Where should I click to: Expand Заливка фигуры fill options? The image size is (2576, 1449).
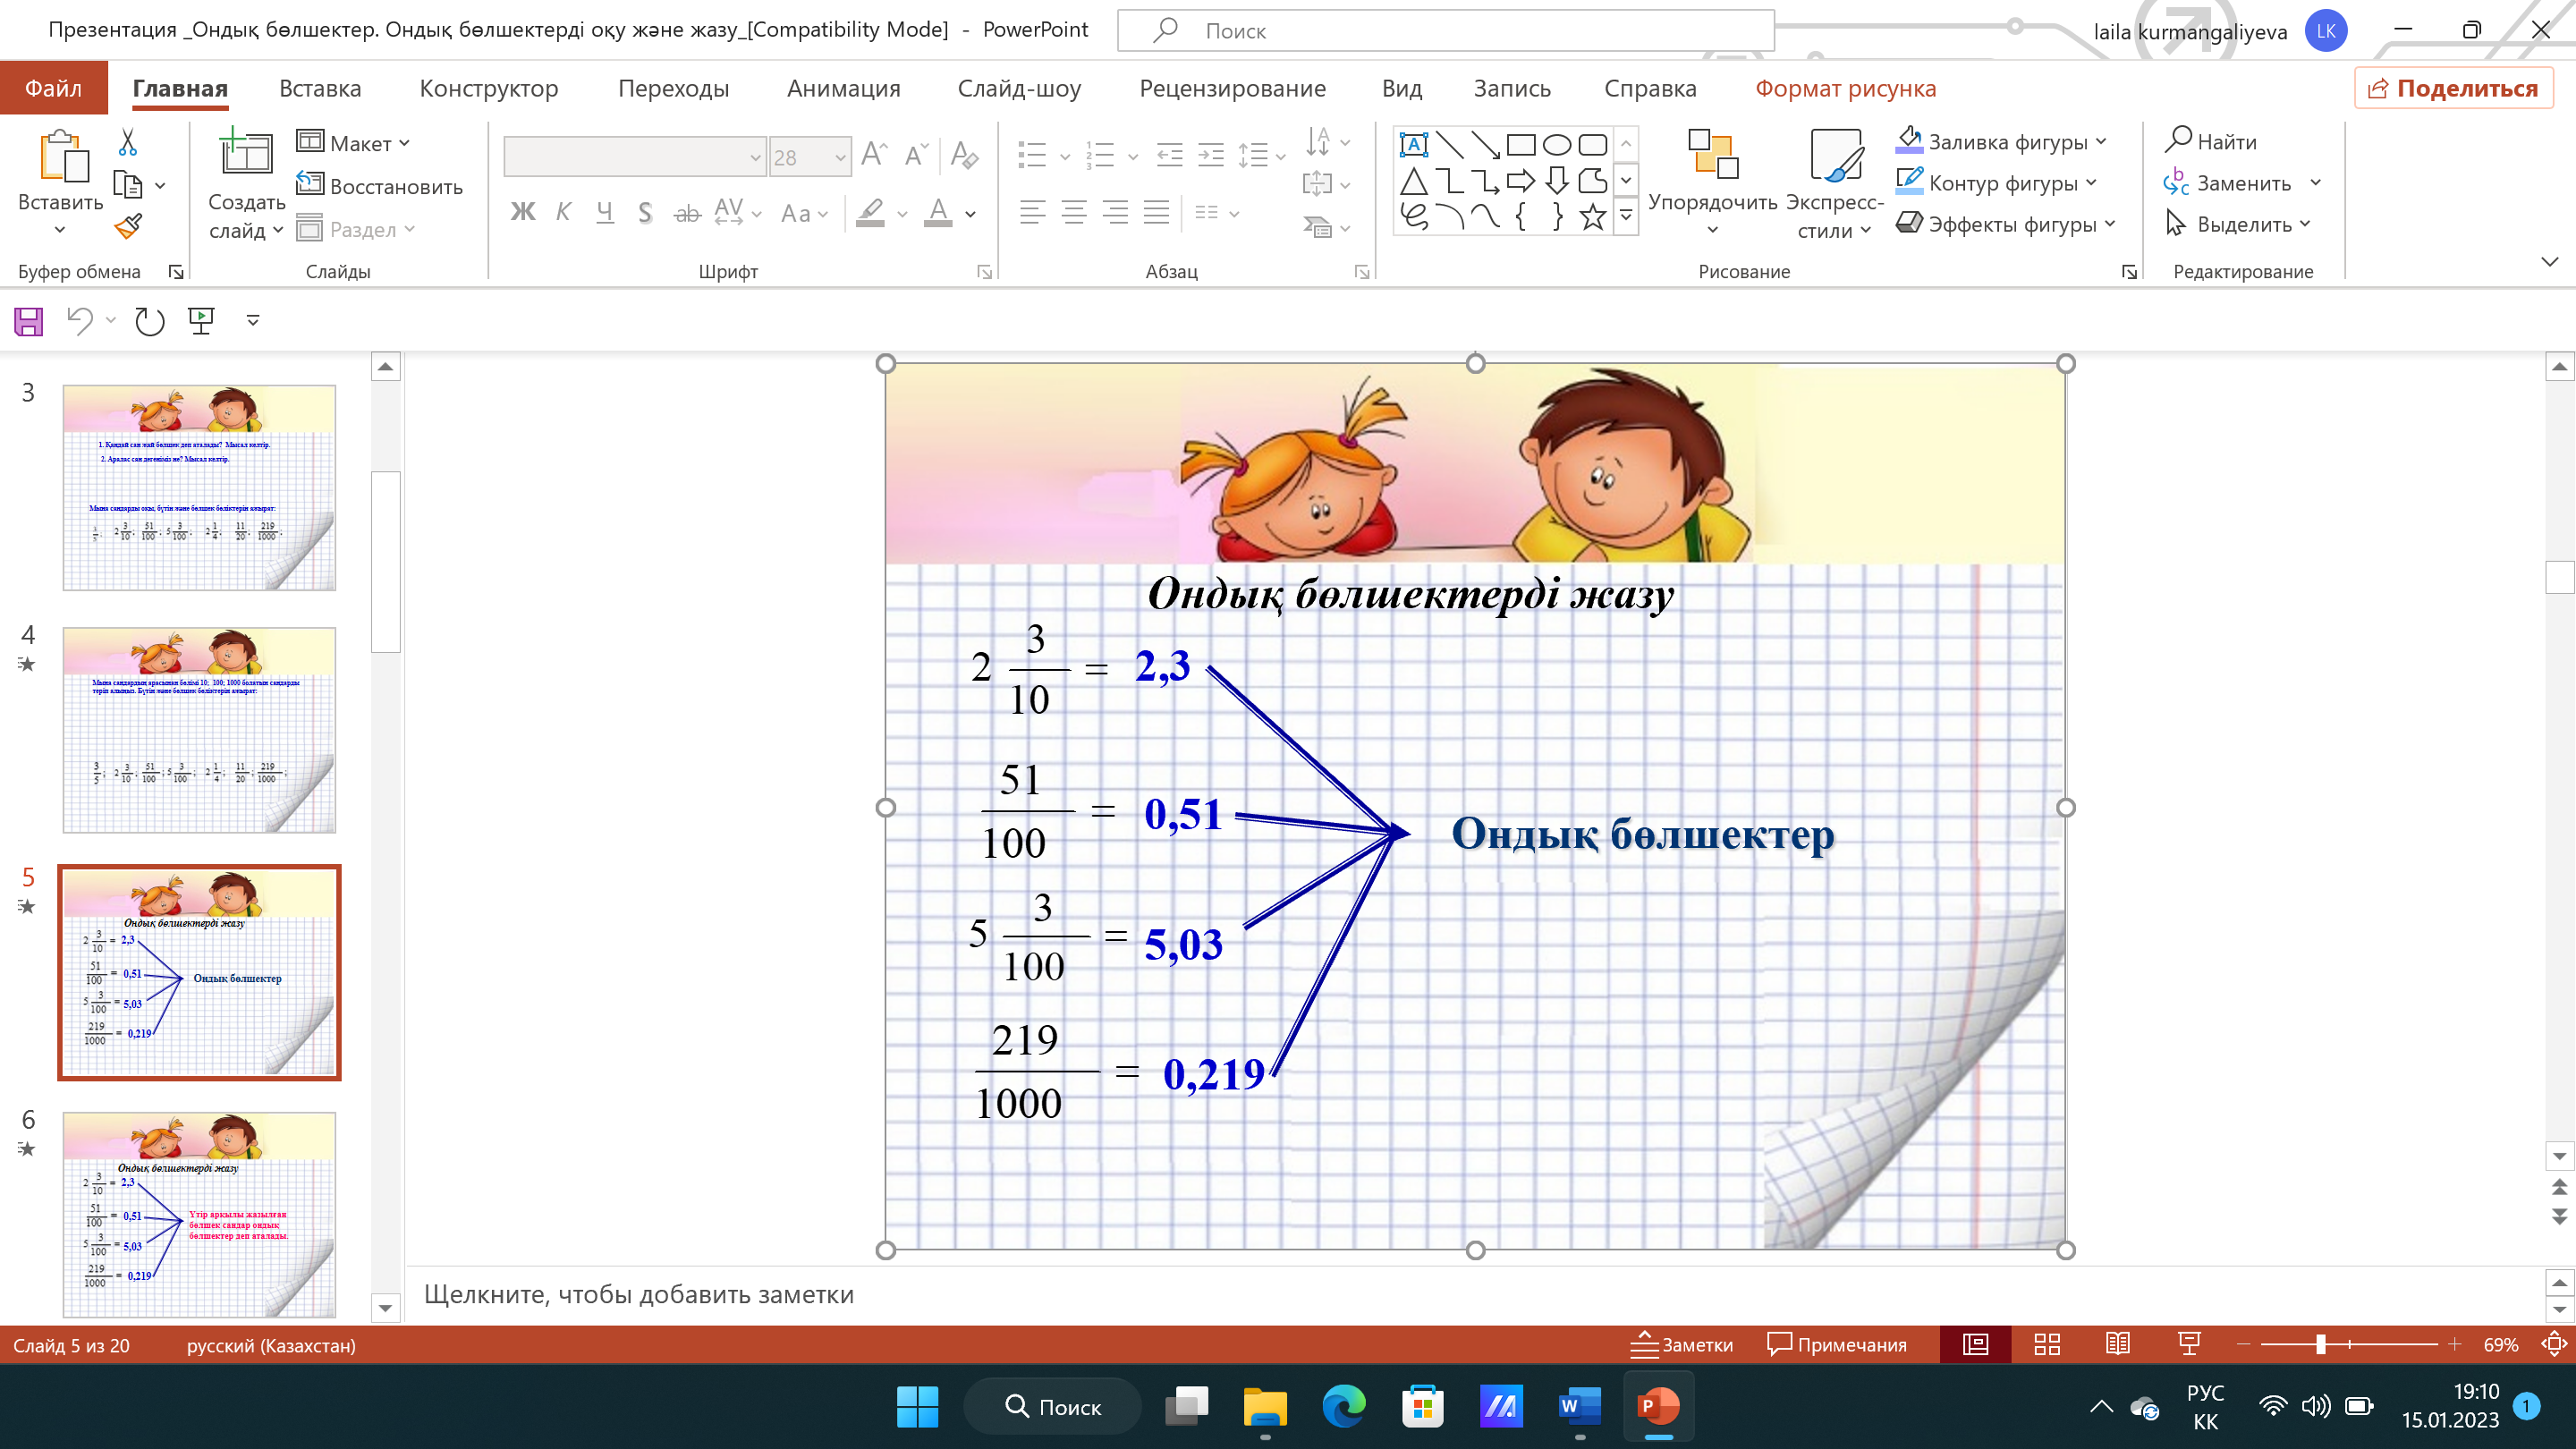coord(2102,142)
